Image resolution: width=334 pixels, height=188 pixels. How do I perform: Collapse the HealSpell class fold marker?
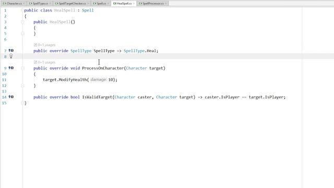[x=22, y=10]
